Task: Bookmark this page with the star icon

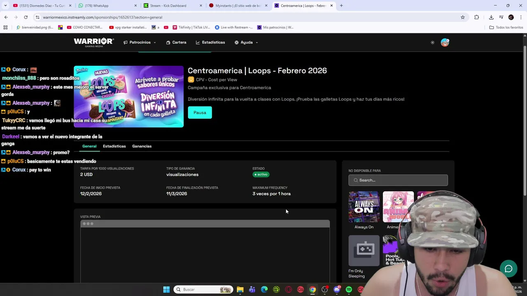Action: [463, 17]
